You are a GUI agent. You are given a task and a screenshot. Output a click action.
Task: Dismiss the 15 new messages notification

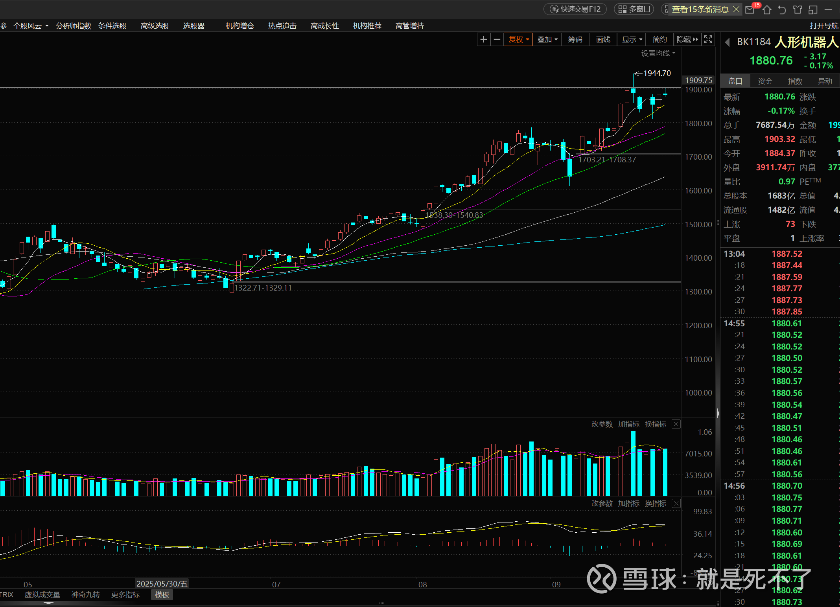pyautogui.click(x=737, y=9)
